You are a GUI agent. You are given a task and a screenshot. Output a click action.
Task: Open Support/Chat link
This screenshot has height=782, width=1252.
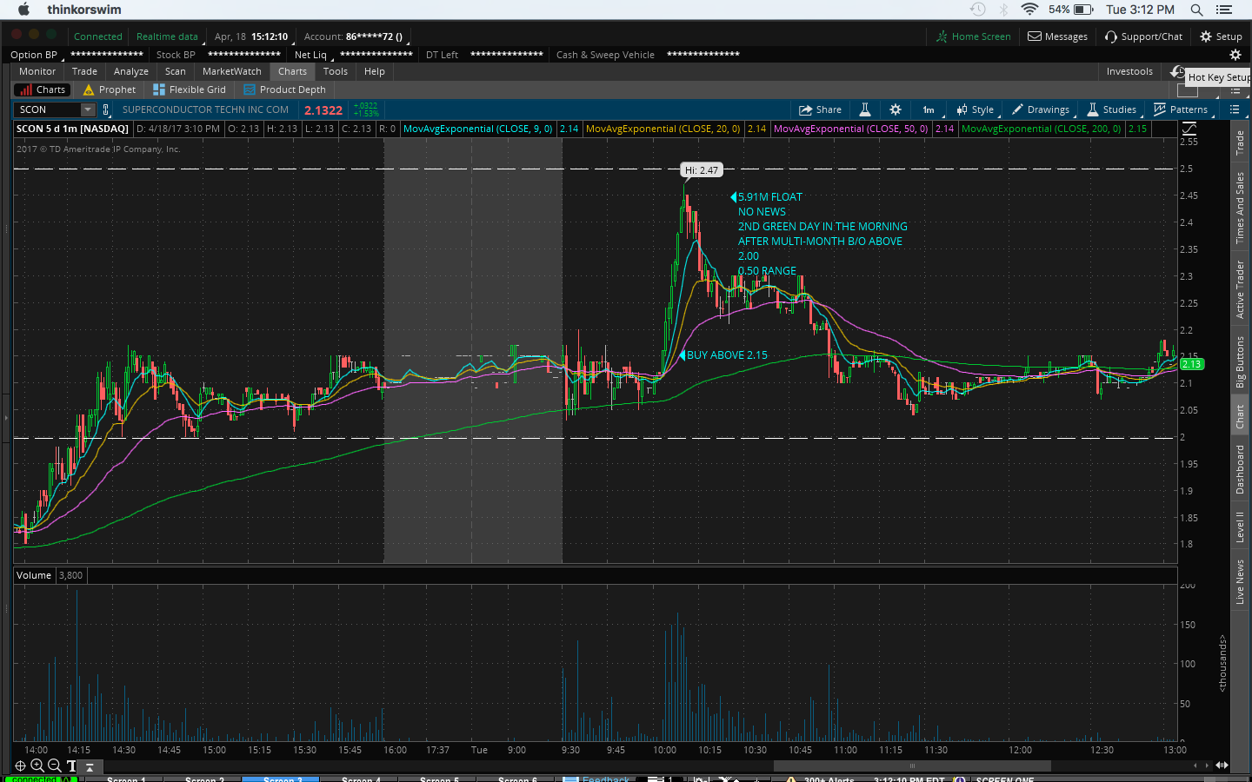(x=1143, y=36)
